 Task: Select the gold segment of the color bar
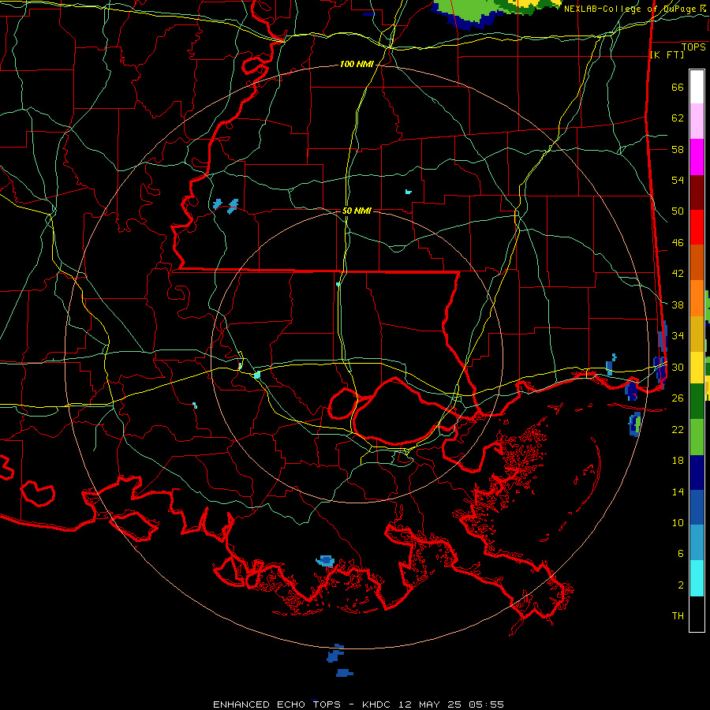(x=697, y=334)
